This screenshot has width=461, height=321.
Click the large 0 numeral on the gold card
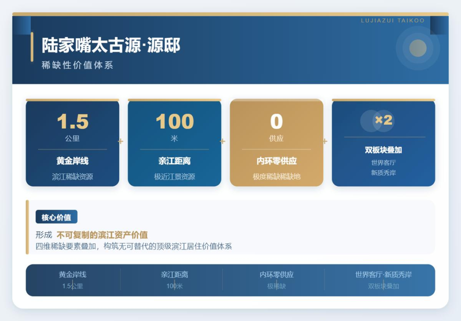[x=276, y=122]
